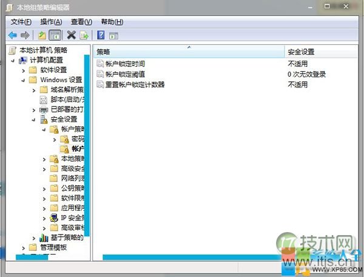Select Windows 设置 in the tree
The height and width of the screenshot is (277, 364).
[x=61, y=80]
